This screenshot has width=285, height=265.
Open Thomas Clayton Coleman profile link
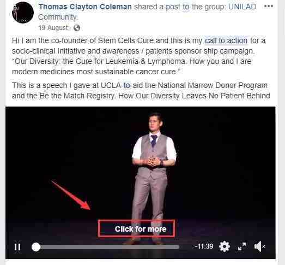point(85,7)
